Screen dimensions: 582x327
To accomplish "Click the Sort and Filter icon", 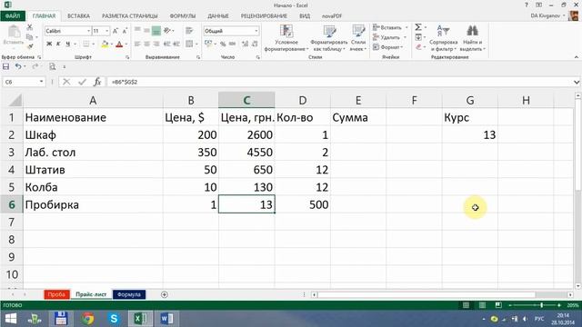I will coord(443,31).
